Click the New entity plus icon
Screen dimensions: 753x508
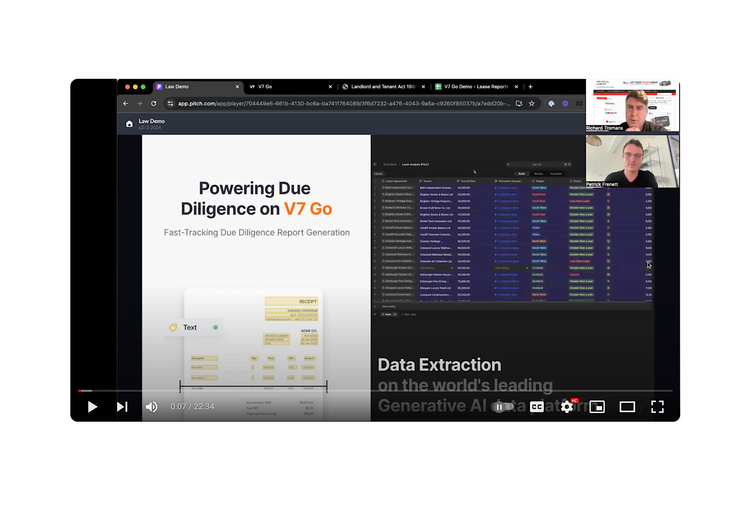[375, 306]
